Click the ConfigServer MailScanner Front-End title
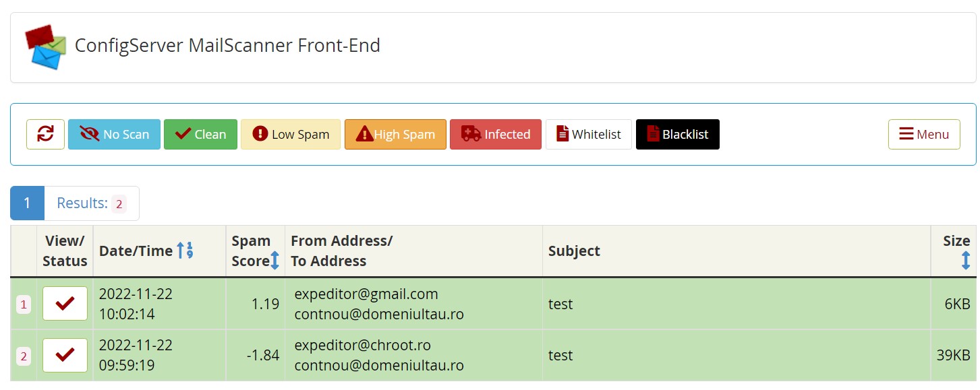The height and width of the screenshot is (390, 980). (227, 45)
